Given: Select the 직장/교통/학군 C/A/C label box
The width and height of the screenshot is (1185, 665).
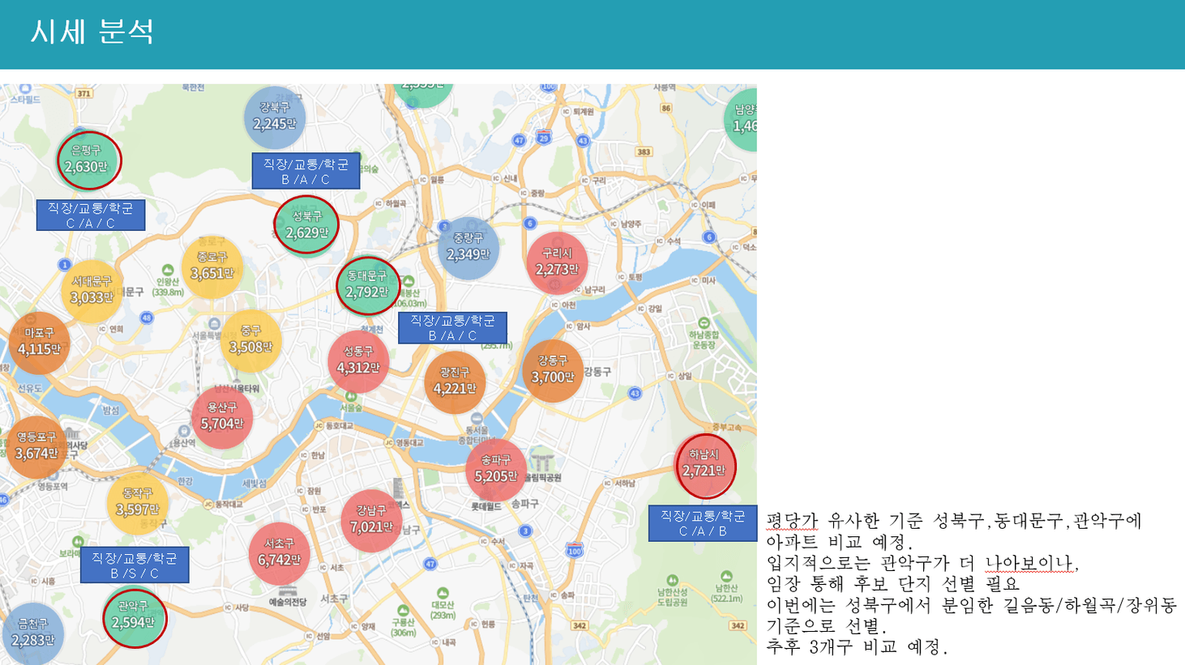Looking at the screenshot, I should pos(91,215).
